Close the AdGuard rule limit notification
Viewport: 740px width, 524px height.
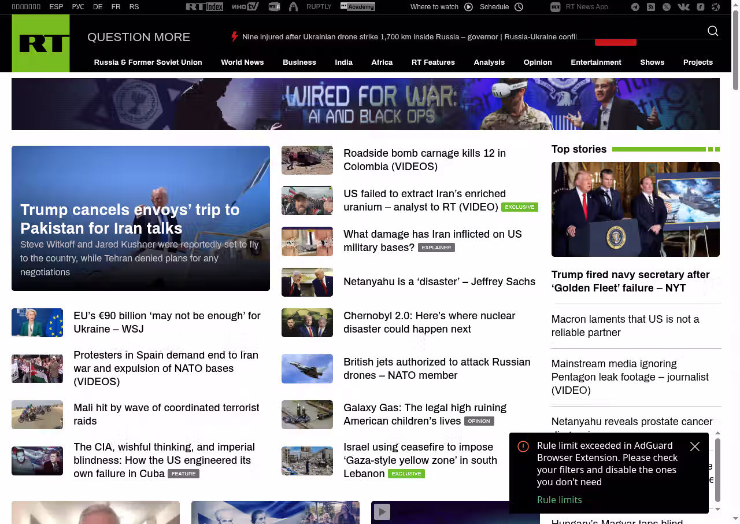coord(695,446)
